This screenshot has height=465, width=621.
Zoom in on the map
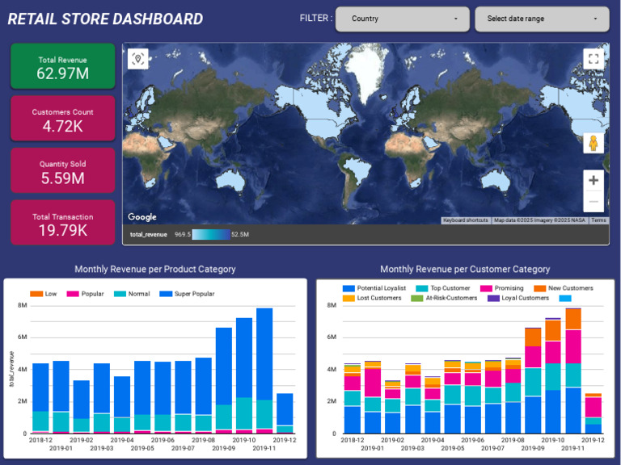[594, 180]
